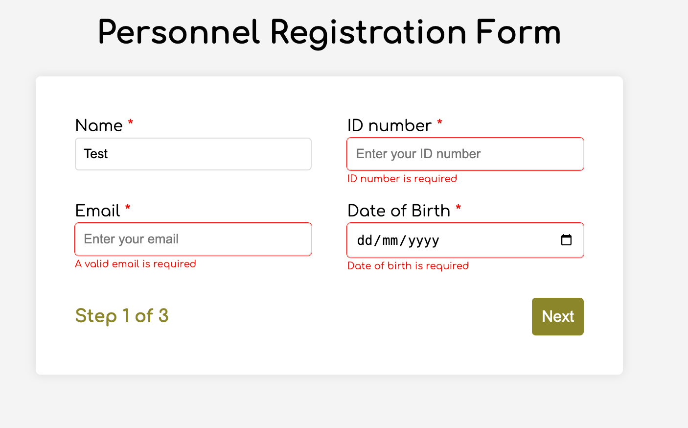Click the 'A valid email is required' warning
The height and width of the screenshot is (428, 688).
tap(136, 264)
